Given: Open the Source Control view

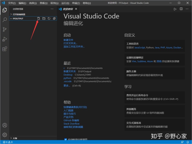Looking at the screenshot, I should (5, 30).
